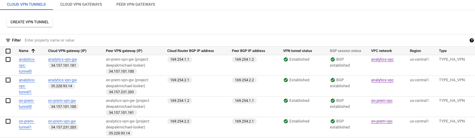This screenshot has height=138, width=475.
Task: Click the green Established check icon for on-prem-tunnel0
Action: point(285,101)
